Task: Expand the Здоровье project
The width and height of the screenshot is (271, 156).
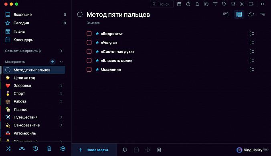Action: click(61, 86)
